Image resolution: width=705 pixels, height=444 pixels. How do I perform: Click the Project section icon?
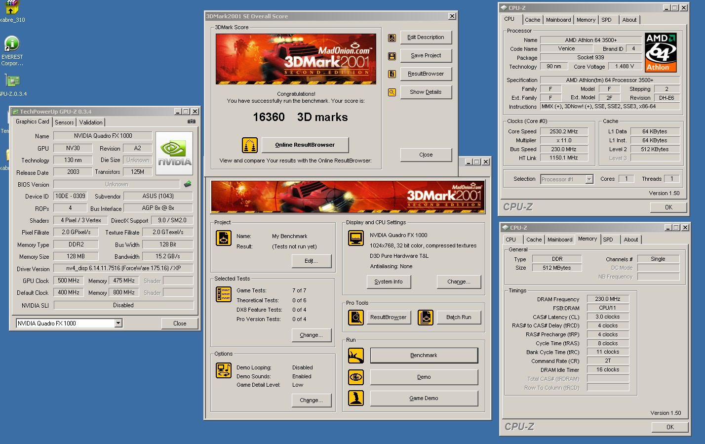[224, 238]
